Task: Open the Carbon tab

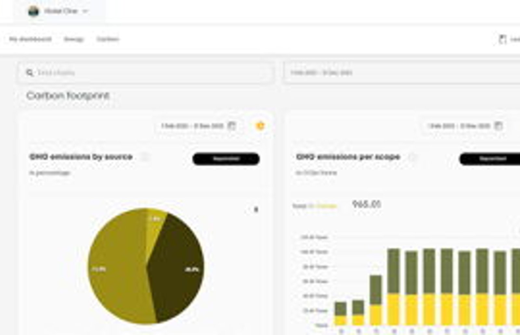Action: (x=108, y=39)
